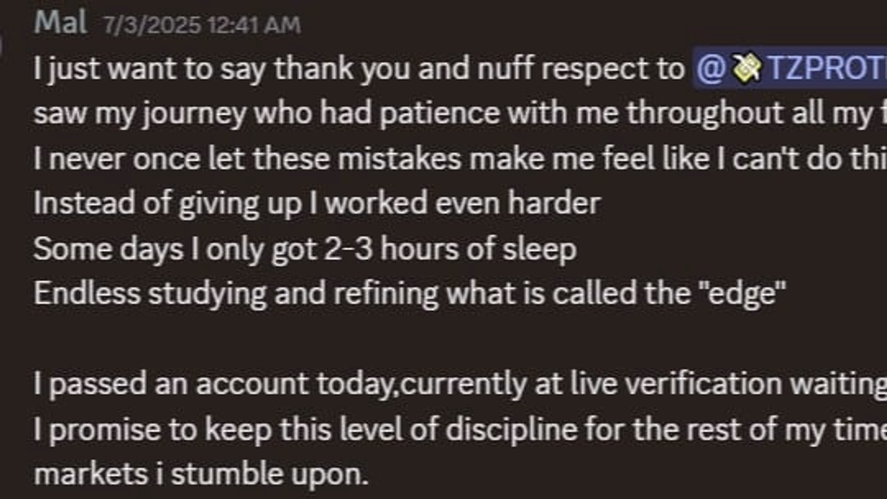Click the line "saw my journey who had patience"
Image resolution: width=887 pixels, height=499 pixels.
click(x=460, y=114)
